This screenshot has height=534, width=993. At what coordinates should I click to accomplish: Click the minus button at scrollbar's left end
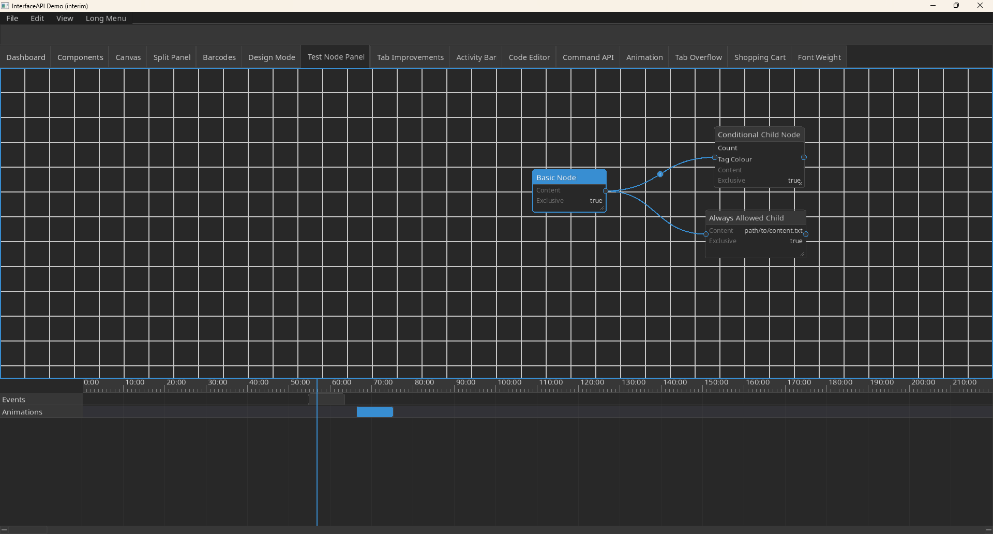[x=4, y=530]
